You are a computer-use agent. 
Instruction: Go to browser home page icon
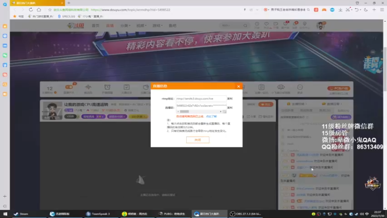click(39, 10)
